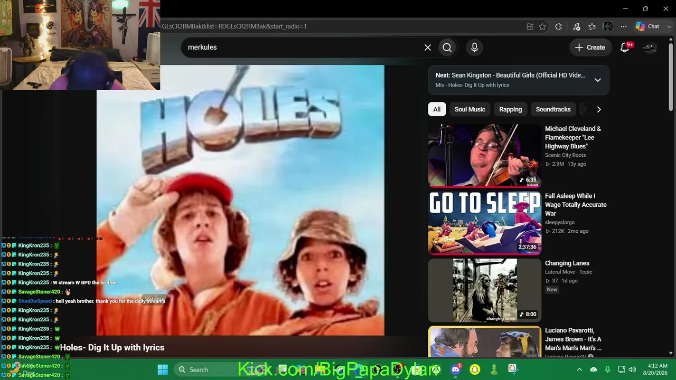This screenshot has height=380, width=676.
Task: Click the app-install icon in address bar
Action: pos(530,26)
